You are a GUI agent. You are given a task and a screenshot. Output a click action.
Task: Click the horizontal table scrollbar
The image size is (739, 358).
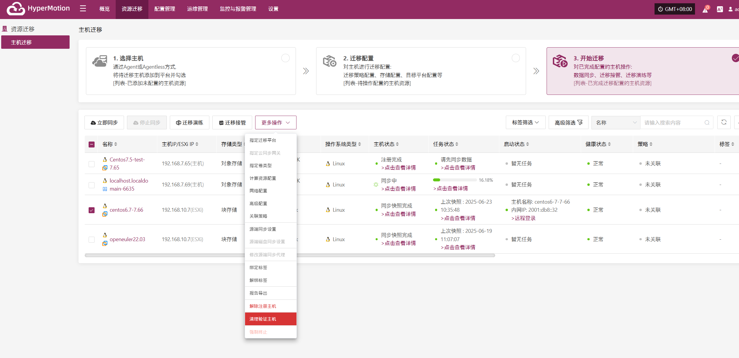pos(290,255)
